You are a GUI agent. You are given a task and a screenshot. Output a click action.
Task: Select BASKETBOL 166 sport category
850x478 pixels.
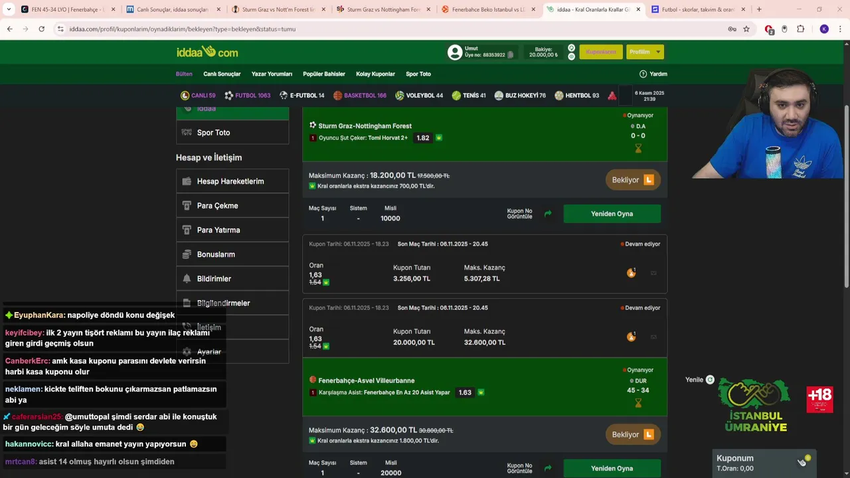(360, 96)
